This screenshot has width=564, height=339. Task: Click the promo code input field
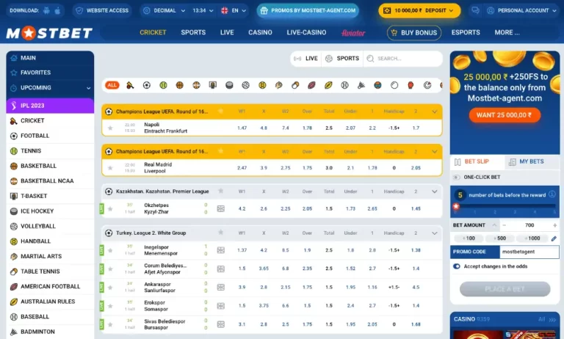pos(529,252)
